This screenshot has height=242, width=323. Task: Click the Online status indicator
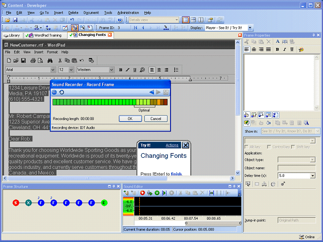pyautogui.click(x=307, y=237)
